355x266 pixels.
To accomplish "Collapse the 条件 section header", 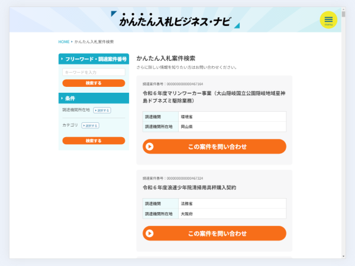I will pyautogui.click(x=93, y=98).
